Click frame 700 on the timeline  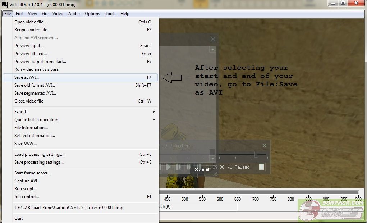click(255, 199)
